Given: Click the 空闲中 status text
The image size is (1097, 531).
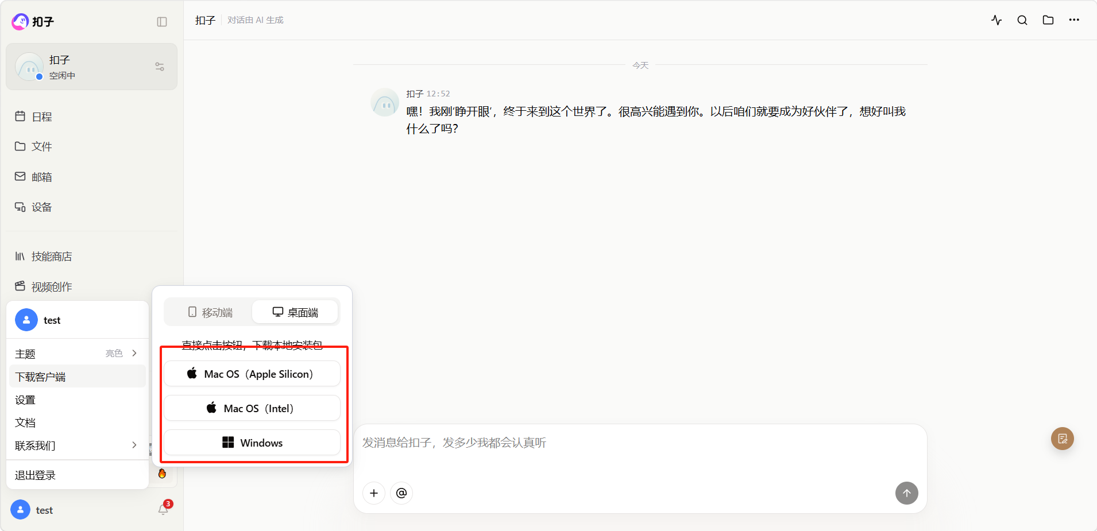Looking at the screenshot, I should point(62,76).
